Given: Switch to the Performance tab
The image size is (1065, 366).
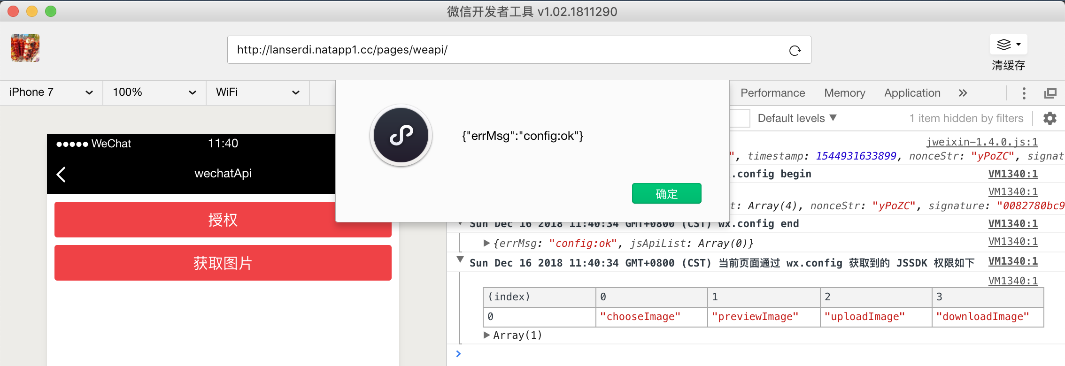Looking at the screenshot, I should pyautogui.click(x=772, y=93).
